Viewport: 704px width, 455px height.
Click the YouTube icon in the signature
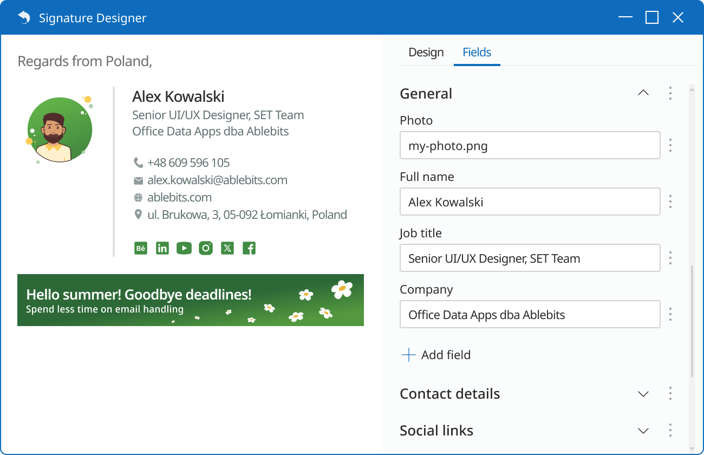click(x=184, y=248)
